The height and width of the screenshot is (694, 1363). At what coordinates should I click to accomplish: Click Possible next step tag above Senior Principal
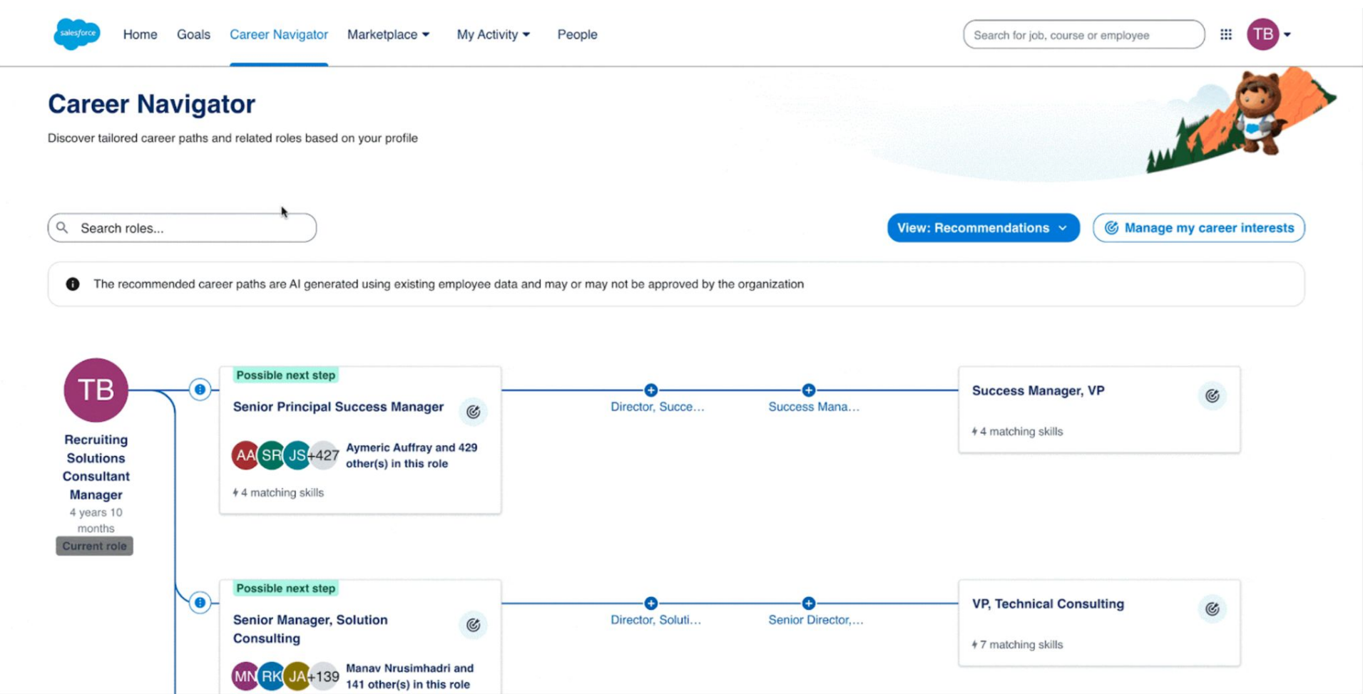click(x=285, y=374)
